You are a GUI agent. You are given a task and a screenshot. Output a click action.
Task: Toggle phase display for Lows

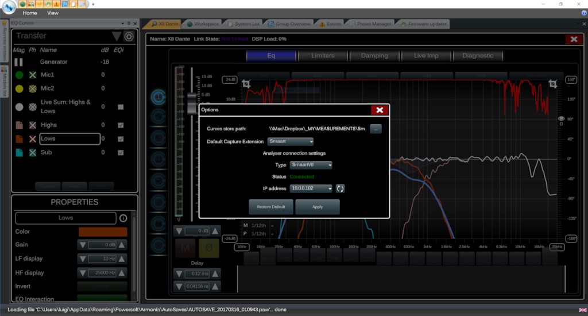[33, 139]
